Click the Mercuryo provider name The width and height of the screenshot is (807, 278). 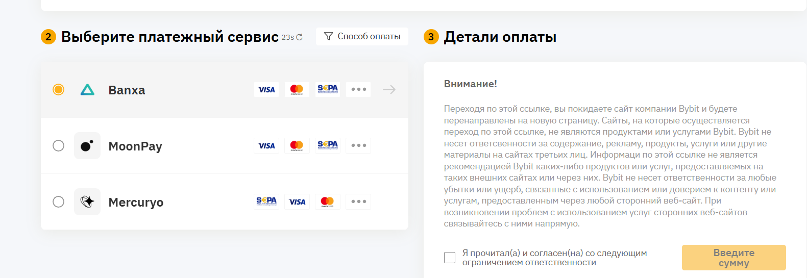(136, 203)
